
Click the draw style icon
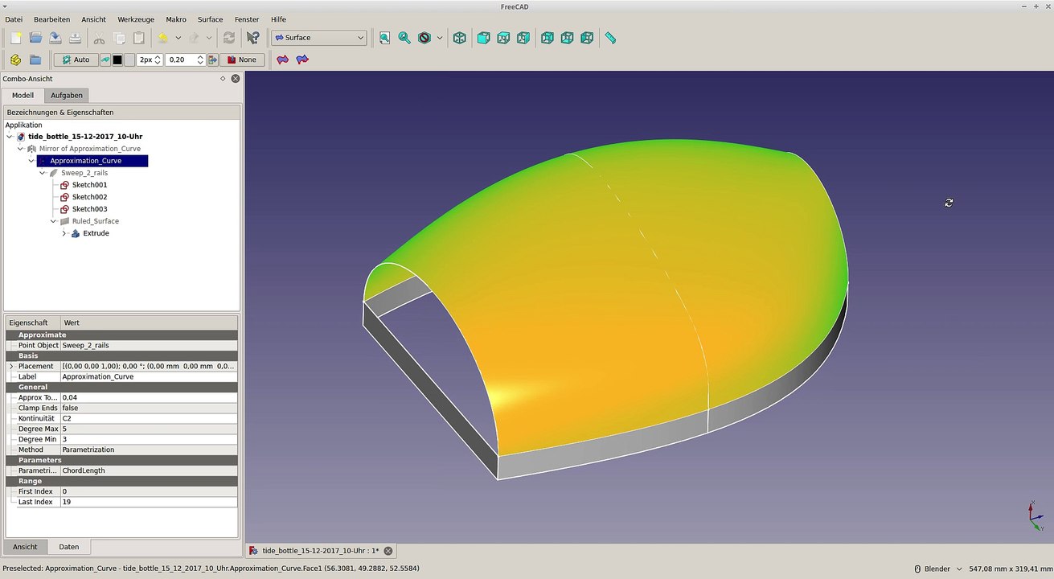(x=424, y=38)
